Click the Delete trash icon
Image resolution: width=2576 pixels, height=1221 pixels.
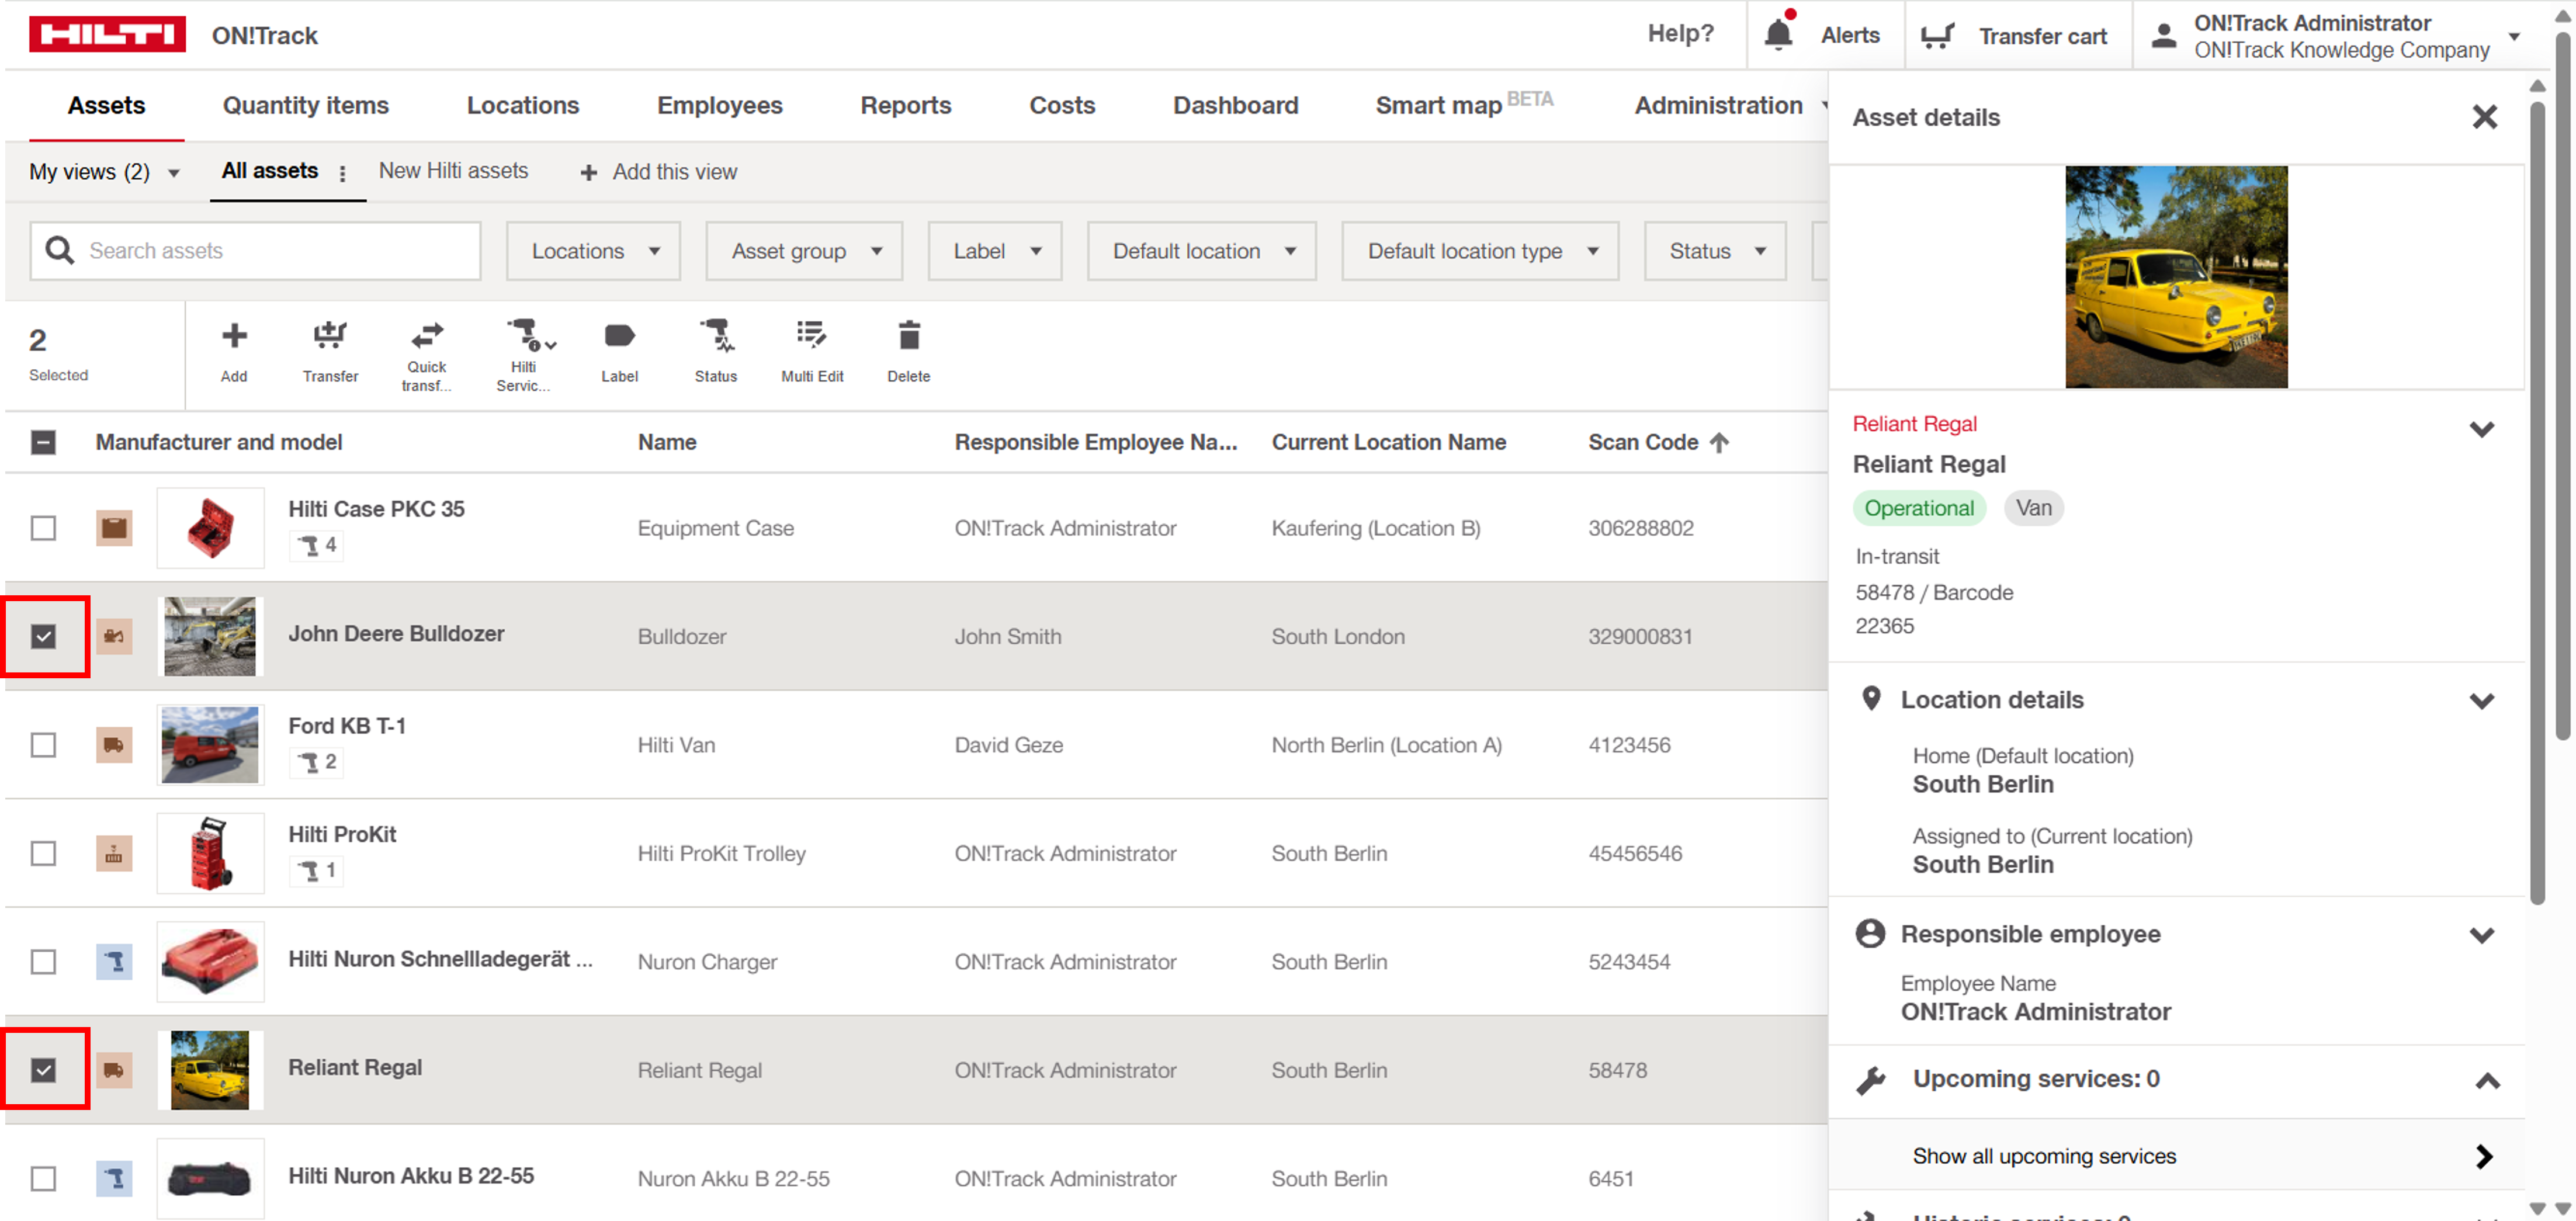(x=908, y=337)
